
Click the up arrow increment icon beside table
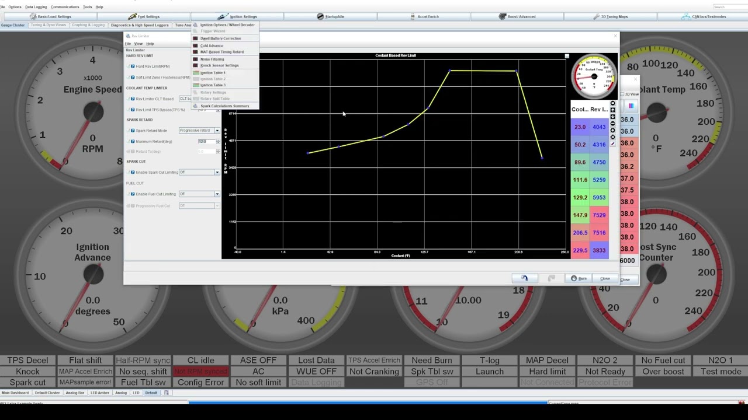point(612,110)
